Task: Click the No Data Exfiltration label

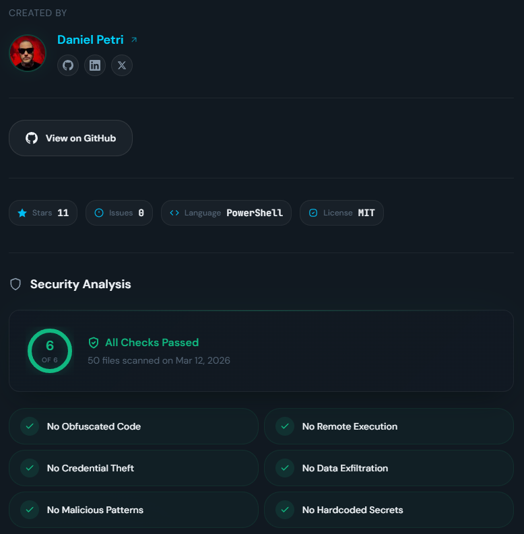Action: (x=345, y=468)
